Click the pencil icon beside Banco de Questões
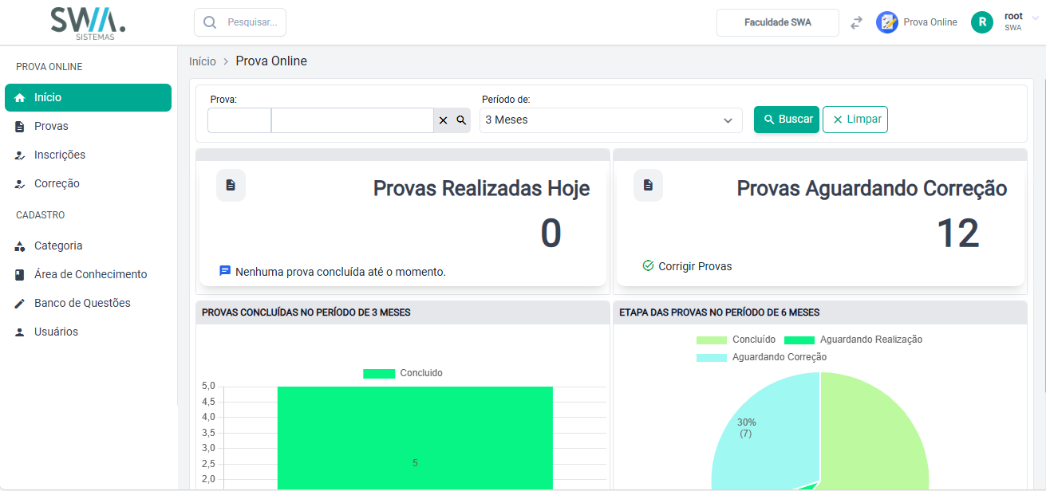Image resolution: width=1046 pixels, height=491 pixels. pos(20,304)
